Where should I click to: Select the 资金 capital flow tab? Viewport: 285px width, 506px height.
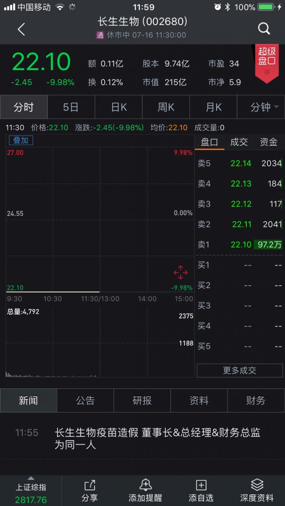point(268,142)
